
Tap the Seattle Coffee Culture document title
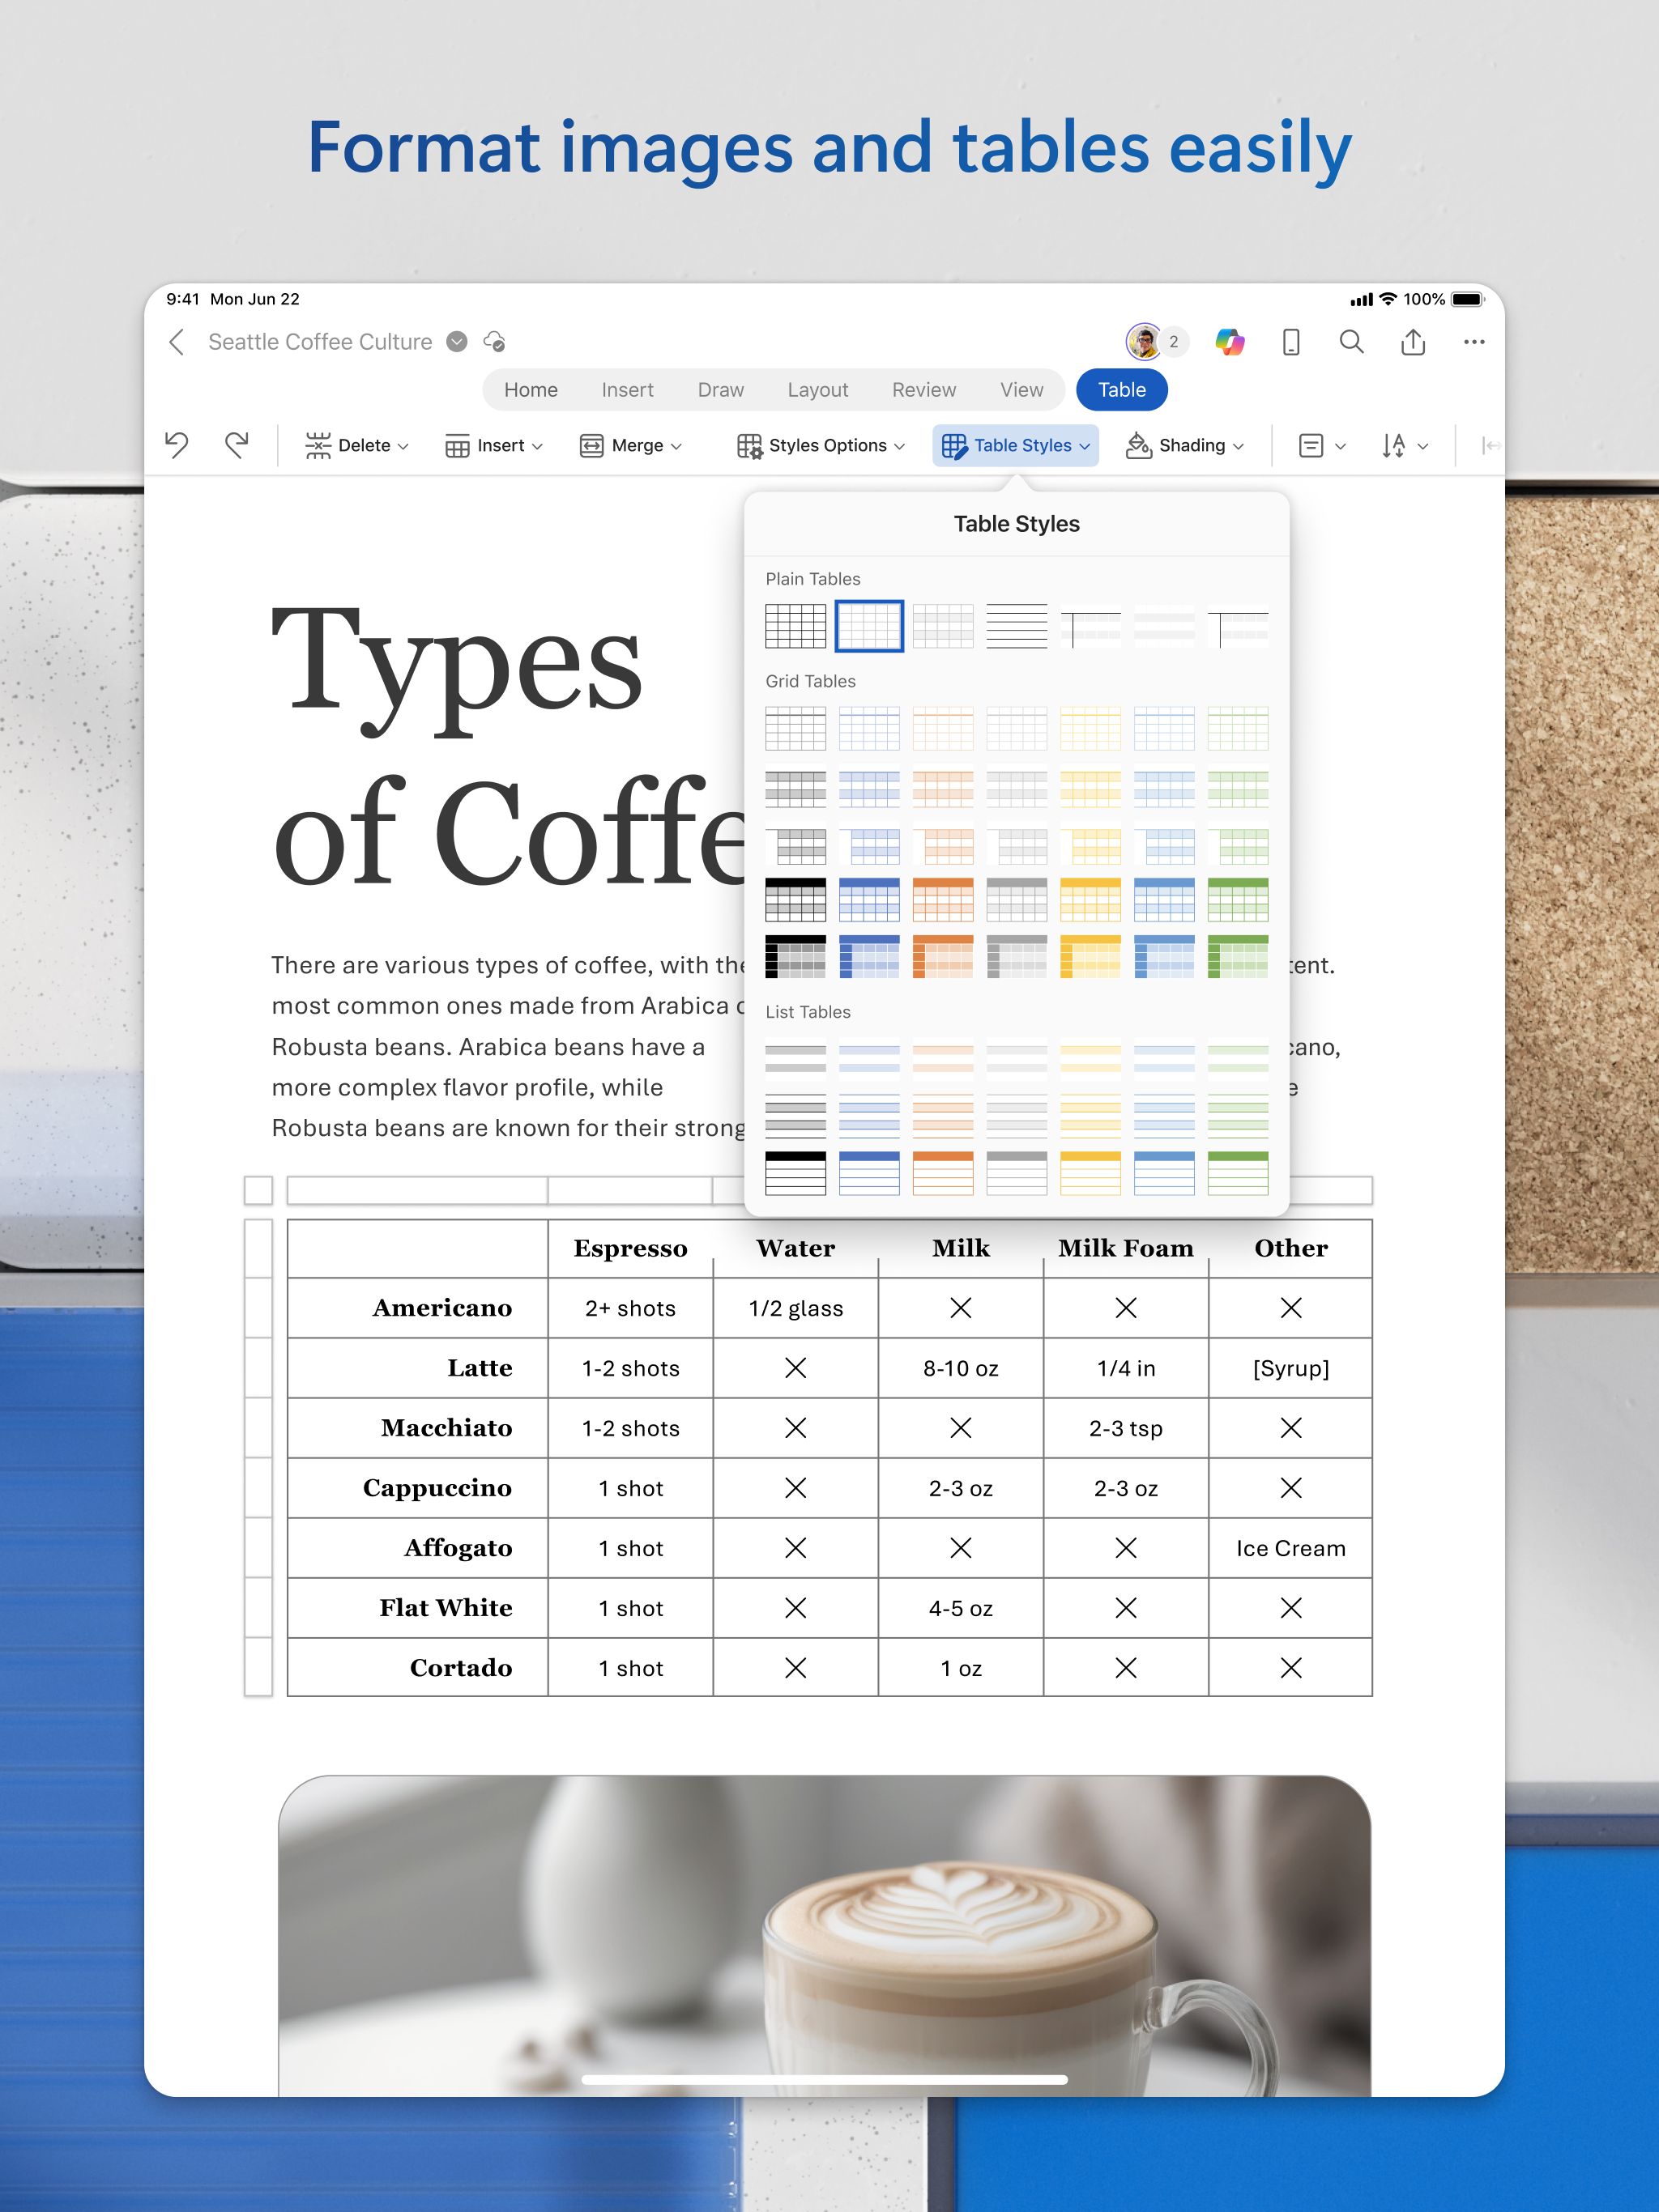pos(320,342)
